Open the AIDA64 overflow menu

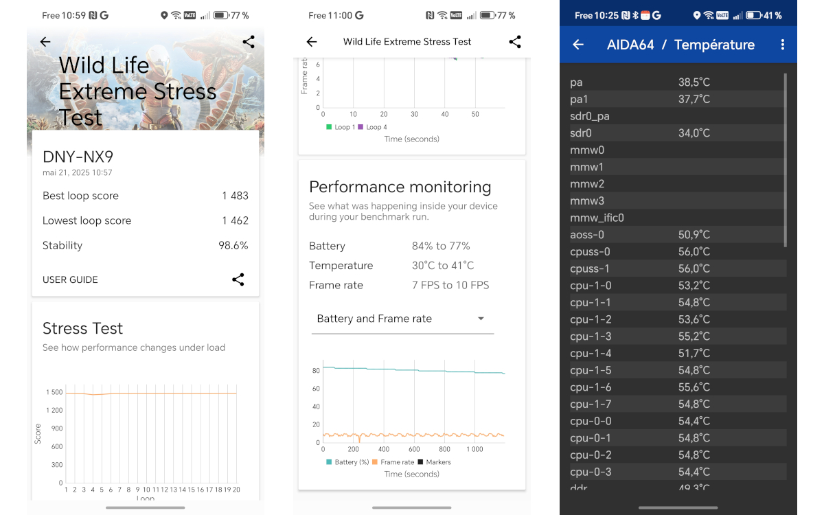coord(782,45)
